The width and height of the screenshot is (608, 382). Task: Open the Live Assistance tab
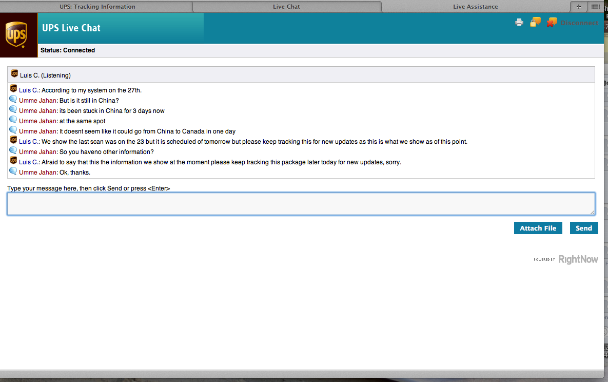point(476,7)
